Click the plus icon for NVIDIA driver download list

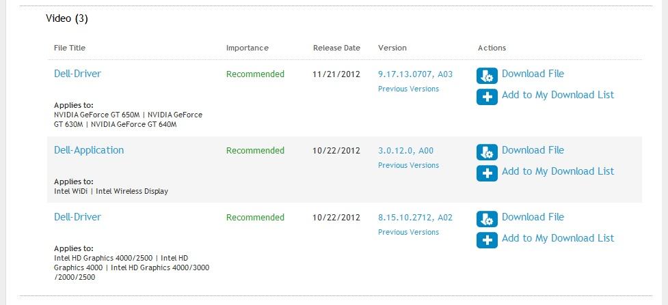tap(487, 97)
